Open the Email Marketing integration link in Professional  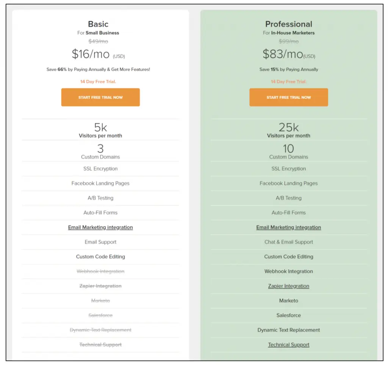pyautogui.click(x=288, y=227)
